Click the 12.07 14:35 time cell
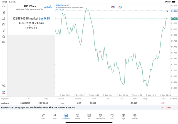Viewport: 178px width, 124px height. tap(43, 103)
